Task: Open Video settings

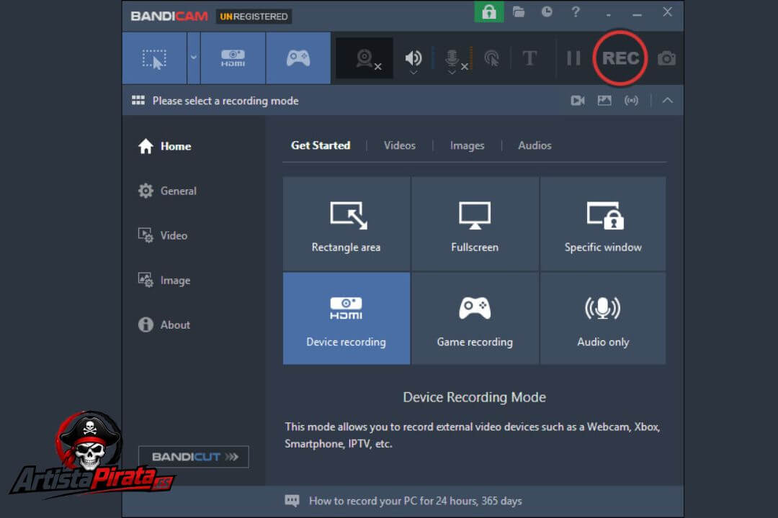Action: pos(163,235)
